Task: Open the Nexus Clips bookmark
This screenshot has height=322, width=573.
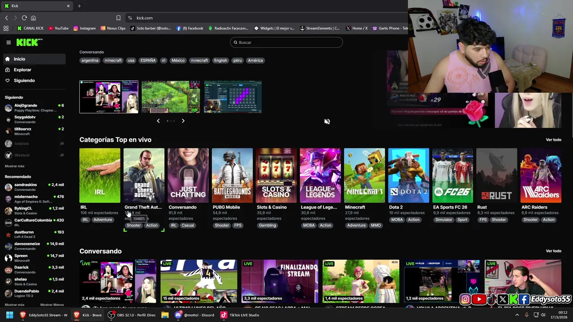Action: 113,28
